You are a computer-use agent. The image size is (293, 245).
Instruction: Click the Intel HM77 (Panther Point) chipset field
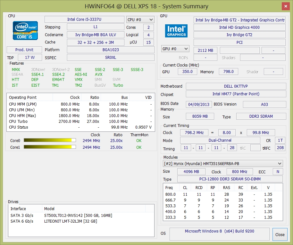coord(236,94)
